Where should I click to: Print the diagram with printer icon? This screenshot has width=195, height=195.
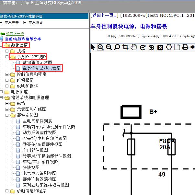[x=185, y=47]
